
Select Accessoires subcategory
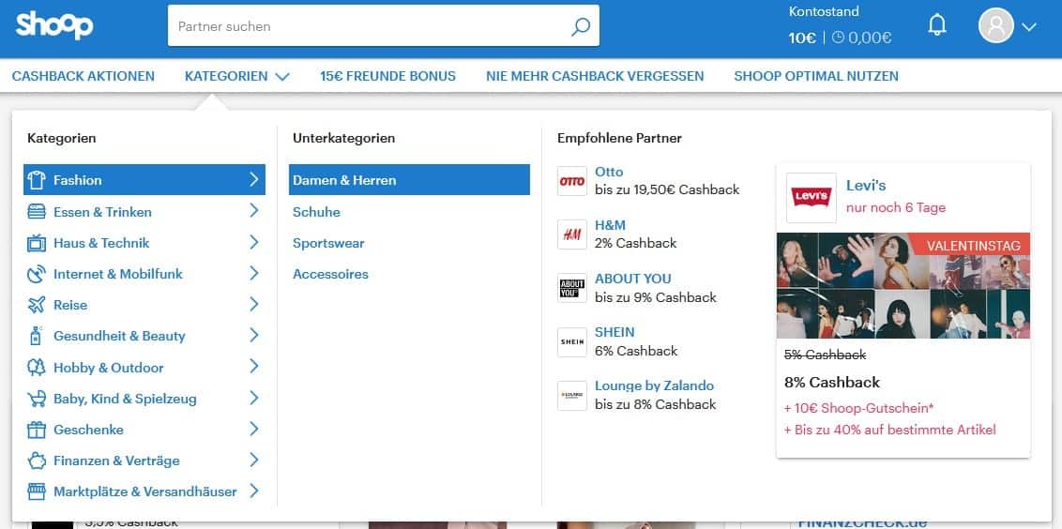[x=330, y=274]
